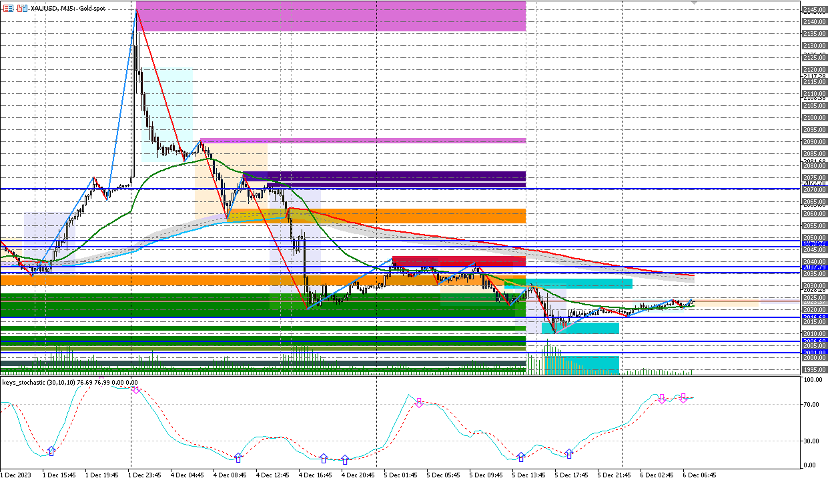The height and width of the screenshot is (480, 834).
Task: Select the rightmost magenta down arrow in stochastic
Action: click(x=683, y=398)
